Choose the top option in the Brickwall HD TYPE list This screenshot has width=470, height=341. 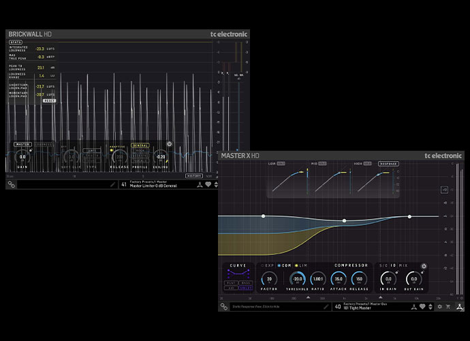coord(92,150)
